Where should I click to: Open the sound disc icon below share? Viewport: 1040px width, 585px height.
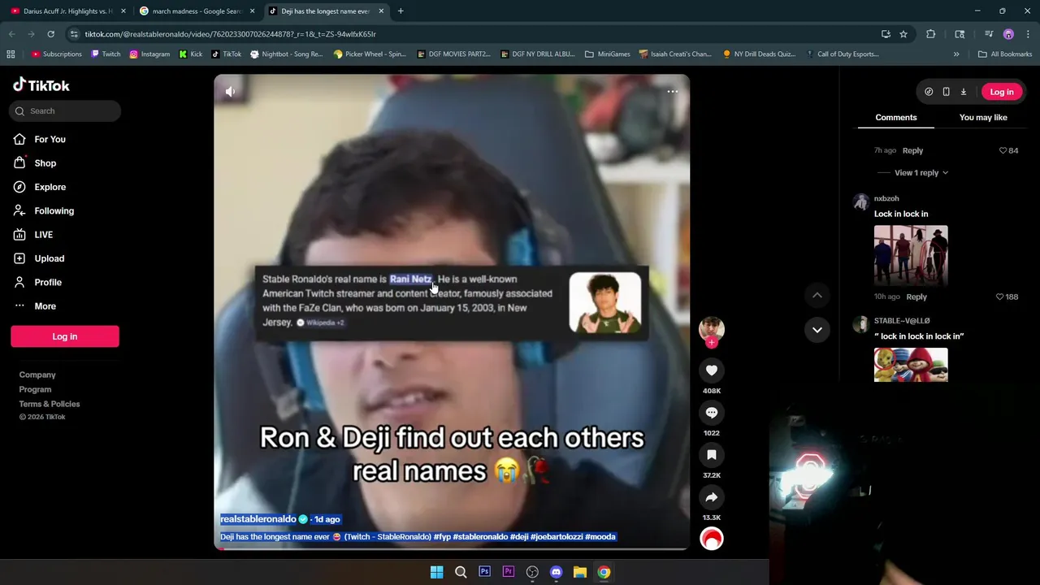[x=712, y=539]
